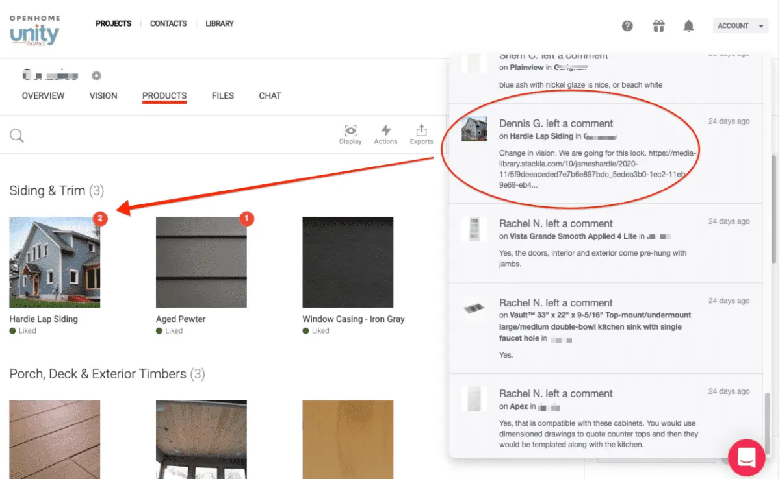Open Rachel N. comment on Vault sink
The width and height of the screenshot is (780, 479).
pyautogui.click(x=606, y=328)
